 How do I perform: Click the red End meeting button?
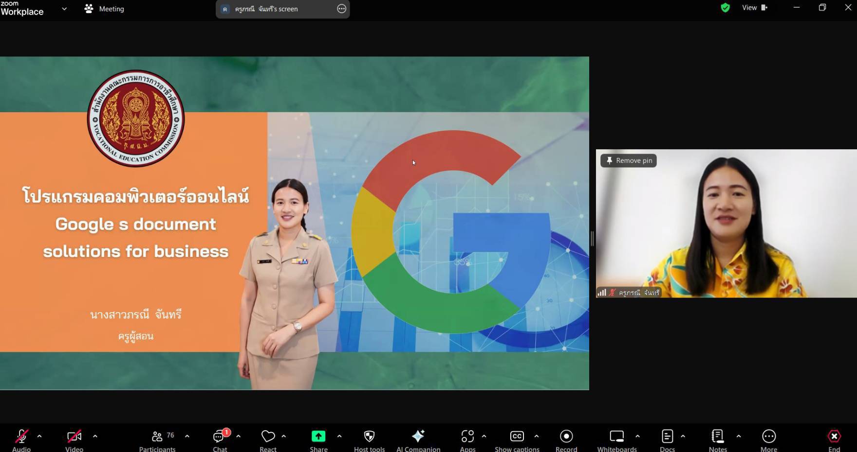click(834, 436)
